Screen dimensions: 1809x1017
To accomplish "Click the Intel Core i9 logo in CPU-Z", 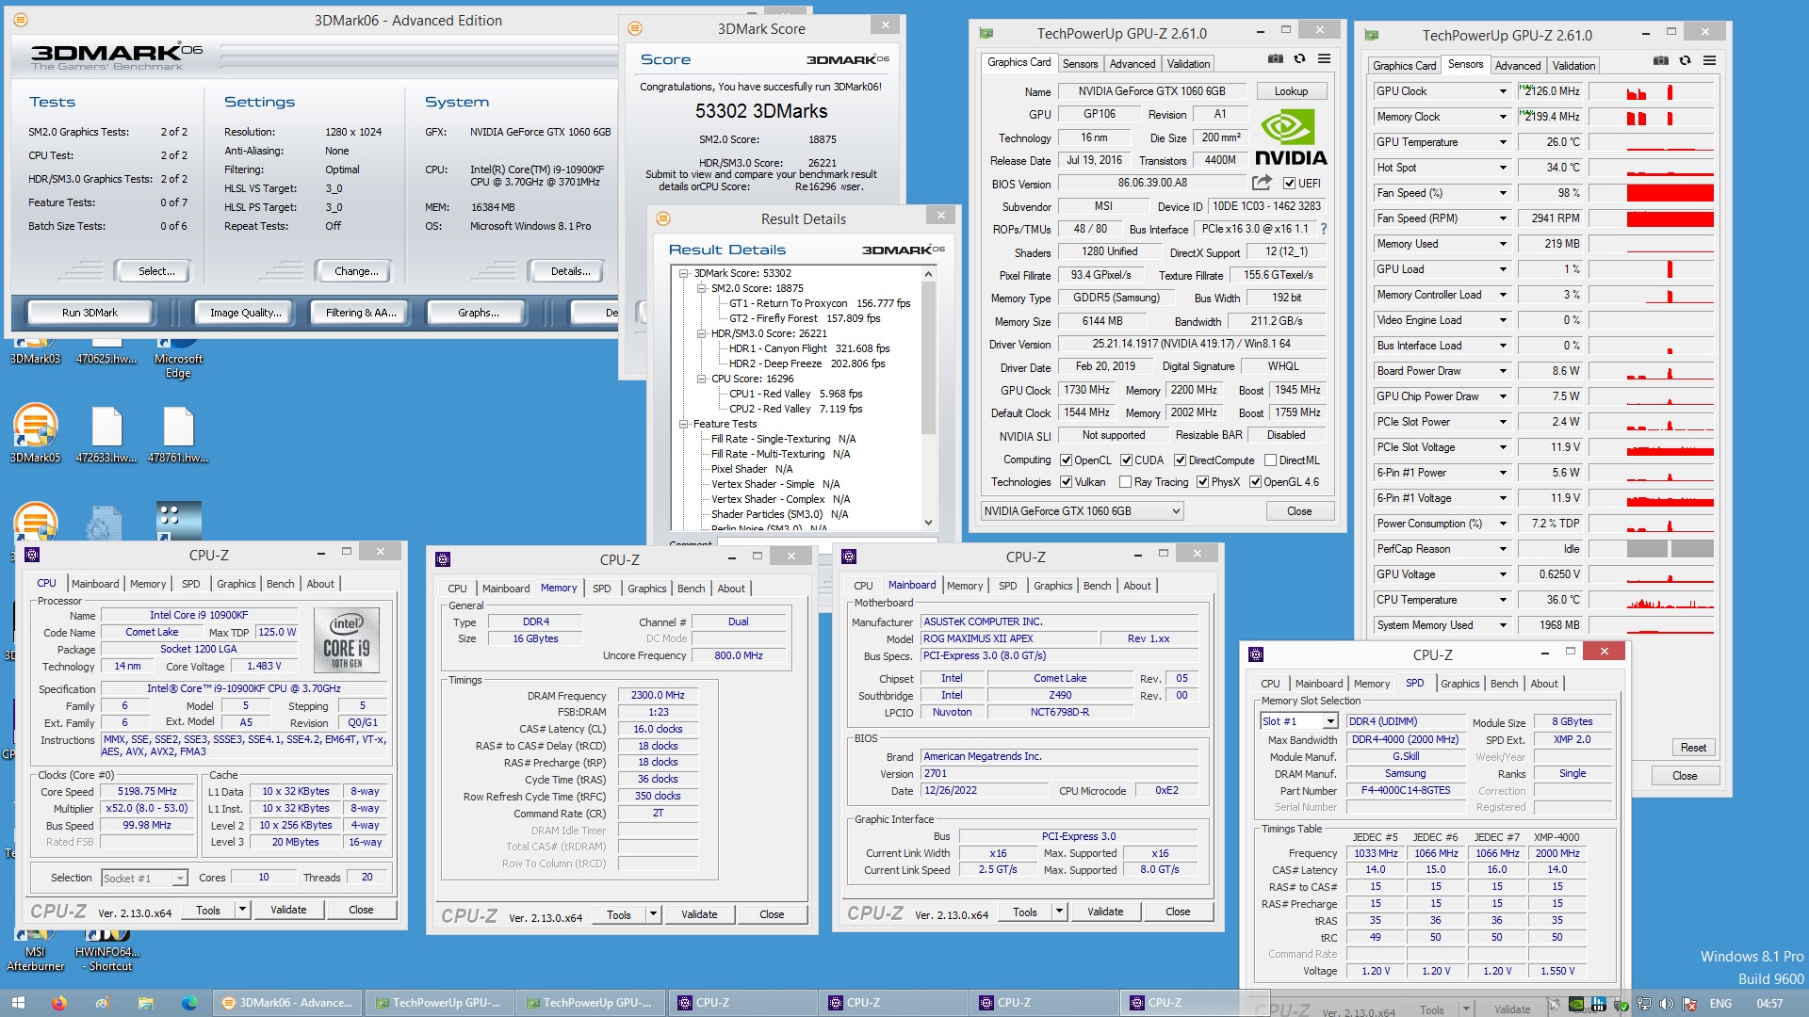I will [x=346, y=640].
